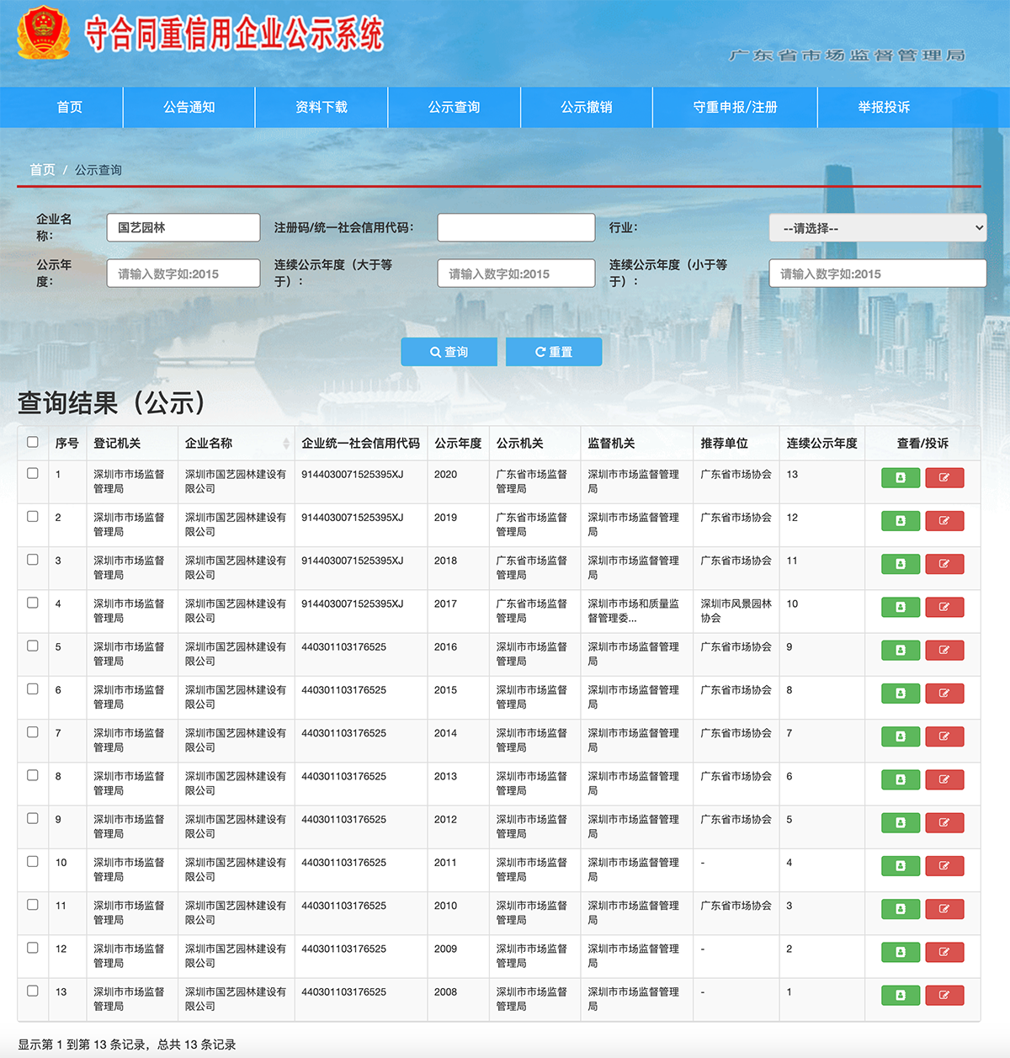Click 连续公示年度（大于等于）input field
Screen dimensions: 1010x1058
[x=516, y=274]
